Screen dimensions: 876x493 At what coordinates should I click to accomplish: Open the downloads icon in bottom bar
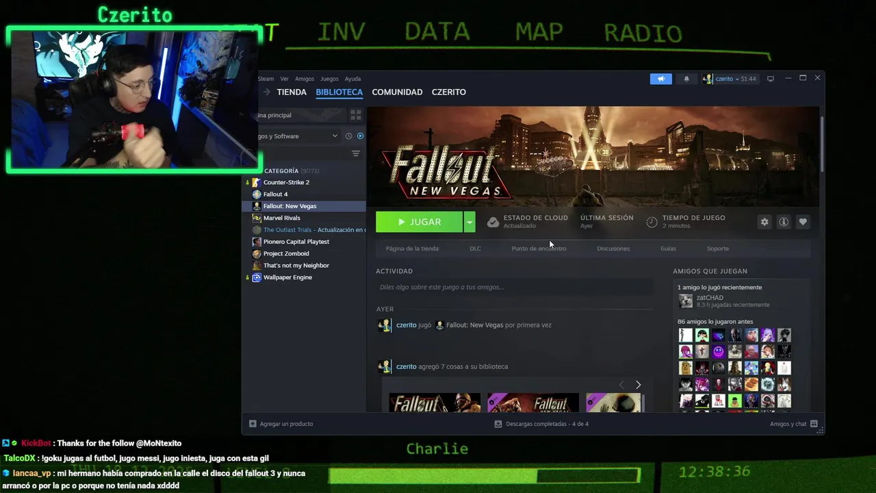coord(498,424)
